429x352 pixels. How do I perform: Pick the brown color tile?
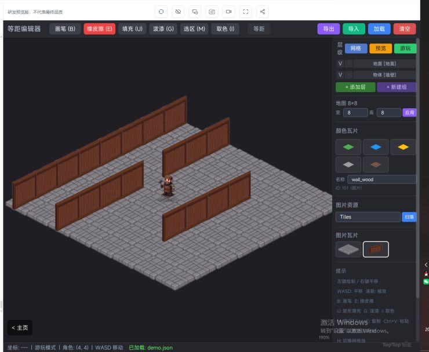tap(376, 164)
